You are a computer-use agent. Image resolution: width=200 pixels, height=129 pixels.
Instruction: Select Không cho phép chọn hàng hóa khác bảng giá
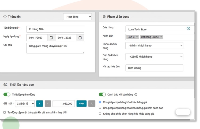pyautogui.click(x=100, y=114)
